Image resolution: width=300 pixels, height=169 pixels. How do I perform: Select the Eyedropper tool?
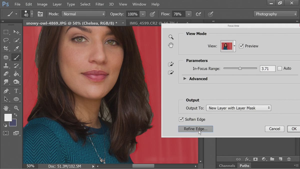16,48
